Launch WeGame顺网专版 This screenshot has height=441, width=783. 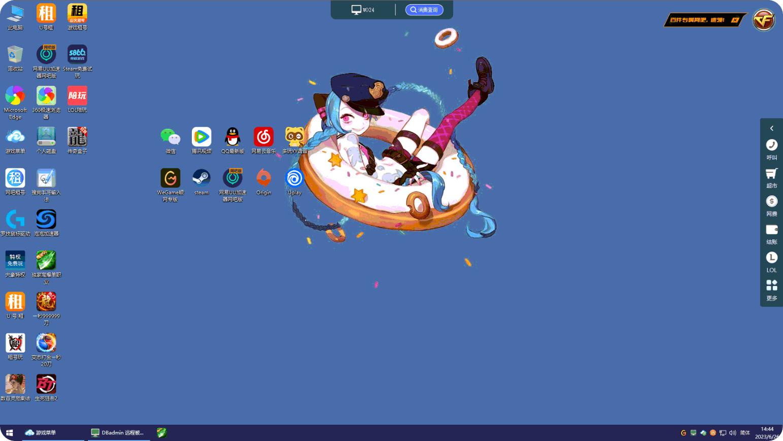pos(171,185)
